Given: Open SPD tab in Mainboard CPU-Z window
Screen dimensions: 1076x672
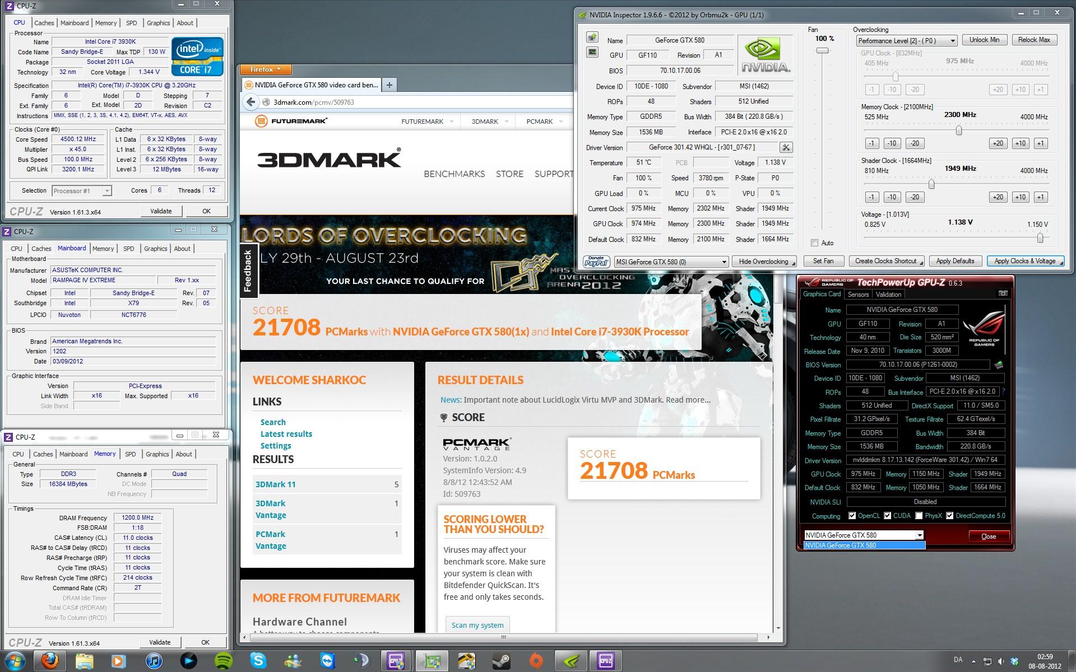Looking at the screenshot, I should [x=128, y=249].
